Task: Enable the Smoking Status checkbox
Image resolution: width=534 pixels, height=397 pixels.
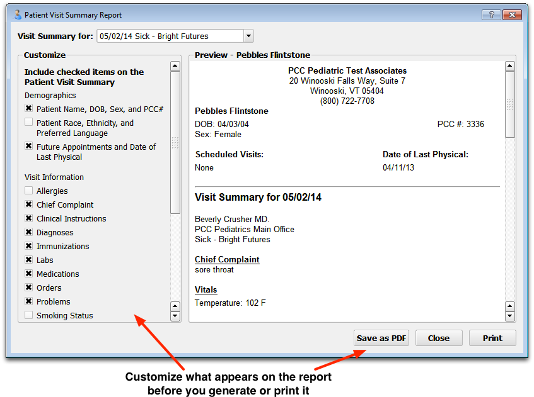Action: [x=29, y=315]
